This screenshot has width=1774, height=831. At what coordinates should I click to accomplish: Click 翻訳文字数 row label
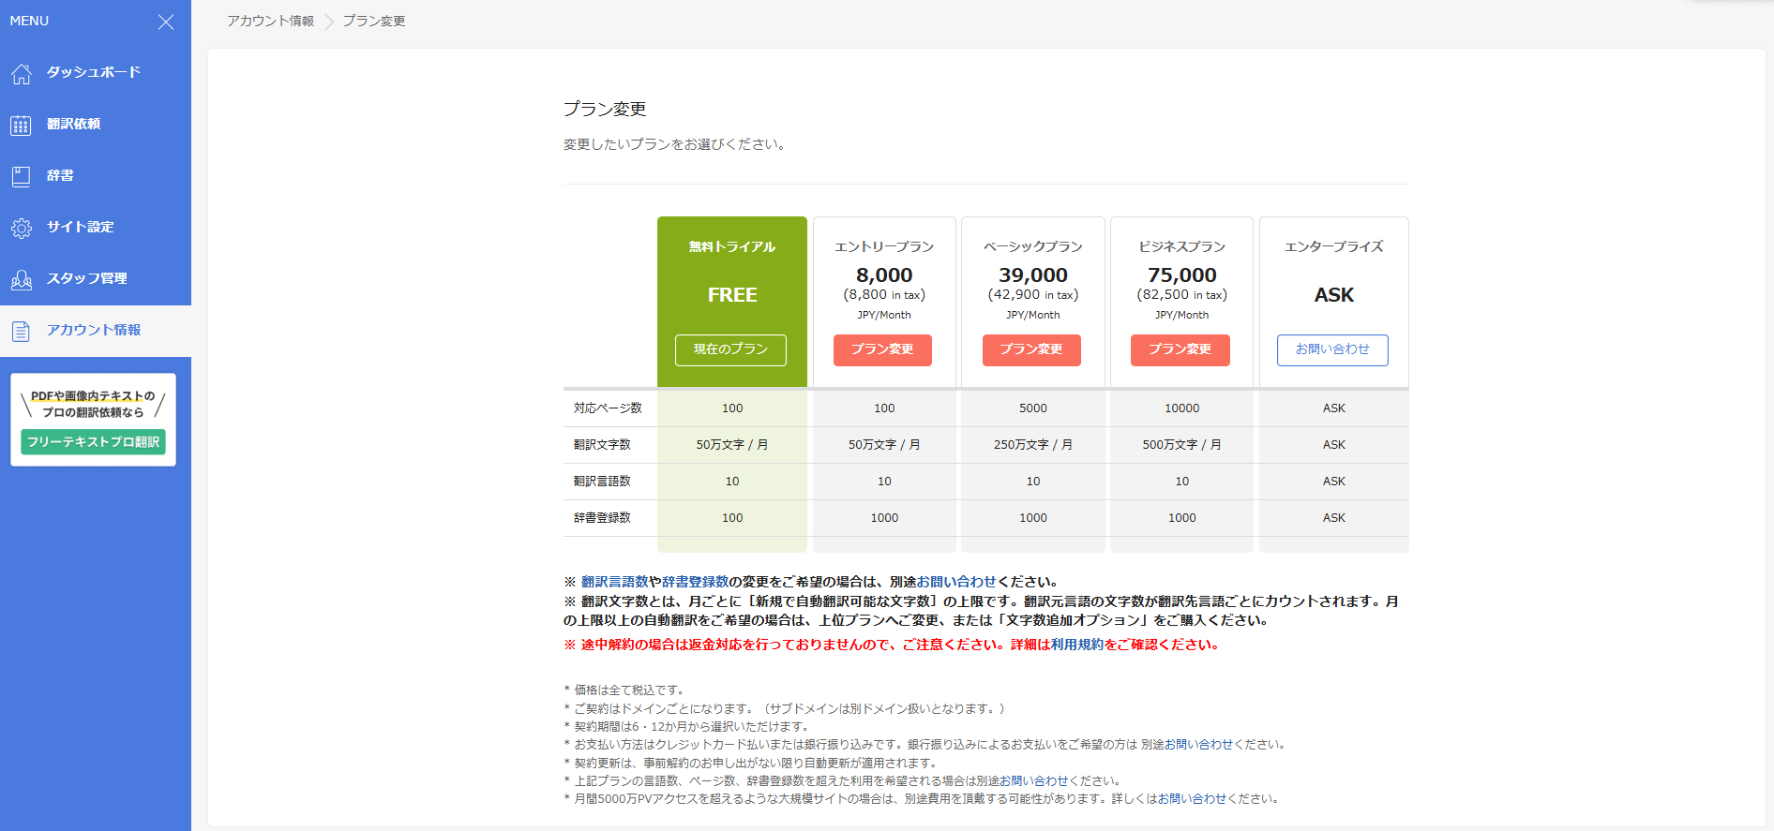click(x=602, y=445)
